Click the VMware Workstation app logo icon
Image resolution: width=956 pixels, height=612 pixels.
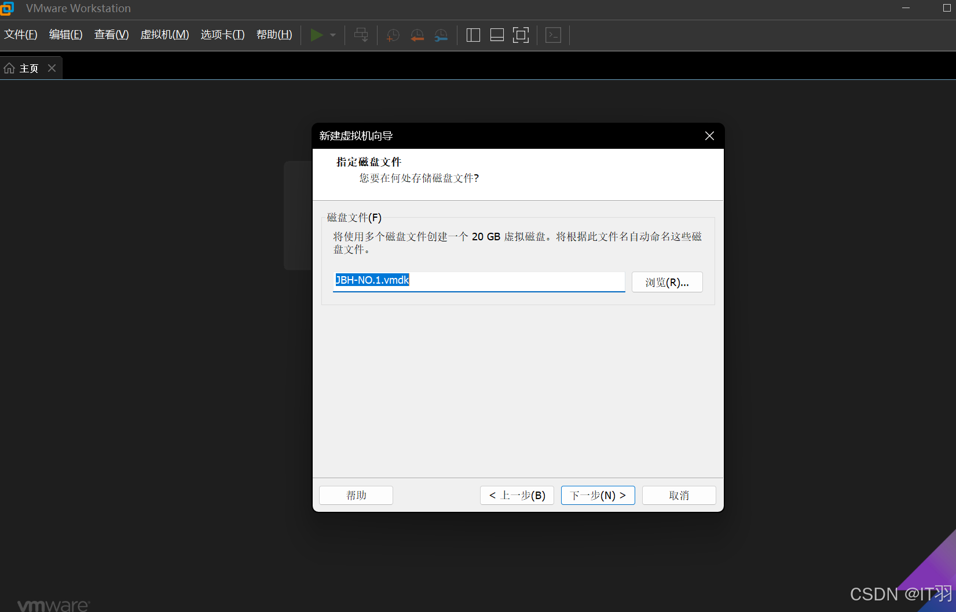pos(7,8)
